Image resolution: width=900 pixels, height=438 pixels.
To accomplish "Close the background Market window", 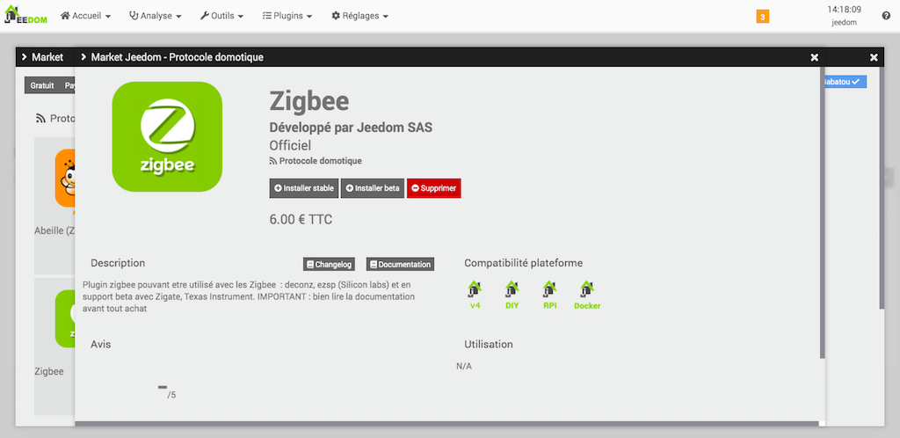I will click(x=874, y=57).
